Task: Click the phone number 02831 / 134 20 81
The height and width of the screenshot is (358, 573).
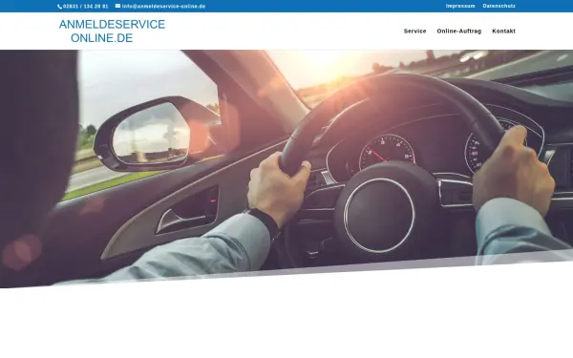Action: (x=86, y=7)
